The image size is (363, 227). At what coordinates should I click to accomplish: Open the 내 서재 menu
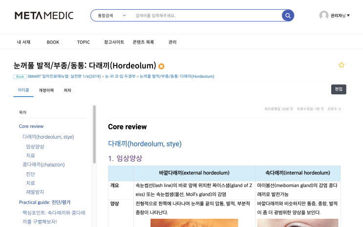tap(23, 42)
